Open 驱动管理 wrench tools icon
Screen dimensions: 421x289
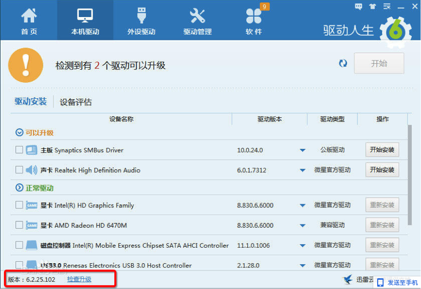(x=197, y=16)
